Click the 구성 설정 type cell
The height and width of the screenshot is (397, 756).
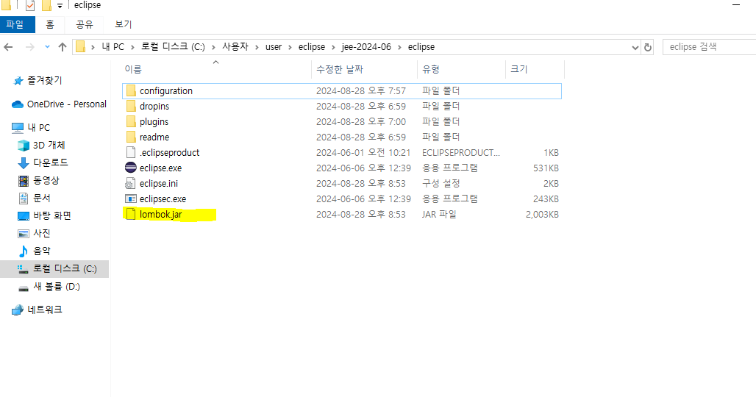pyautogui.click(x=441, y=184)
